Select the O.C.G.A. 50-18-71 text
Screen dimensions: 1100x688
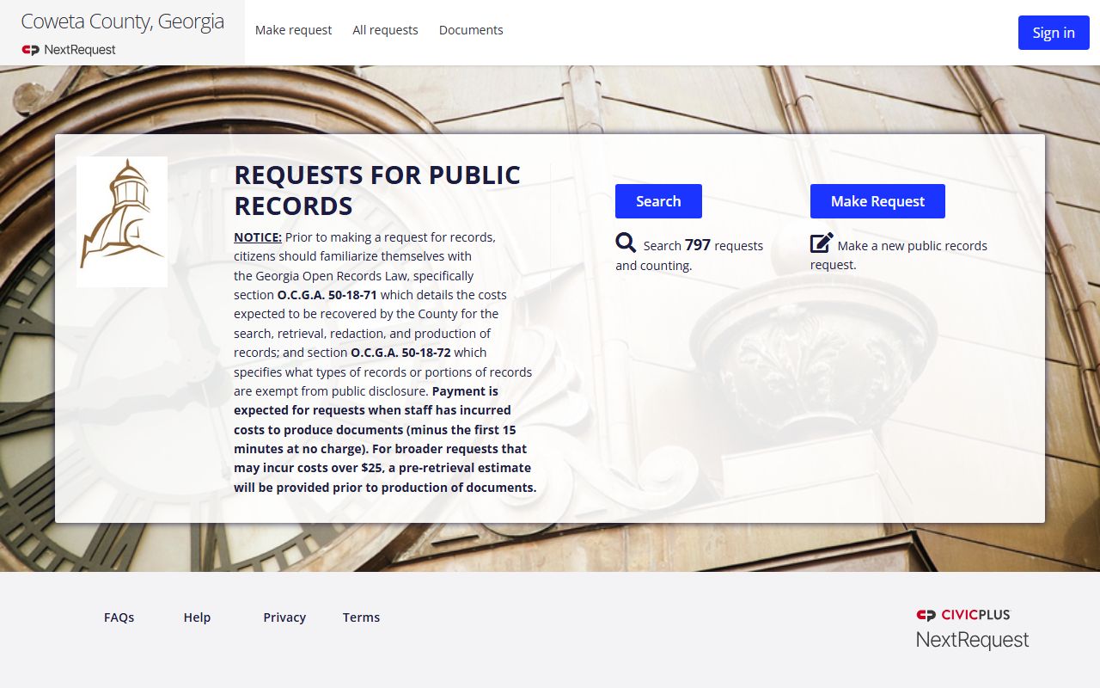[327, 295]
